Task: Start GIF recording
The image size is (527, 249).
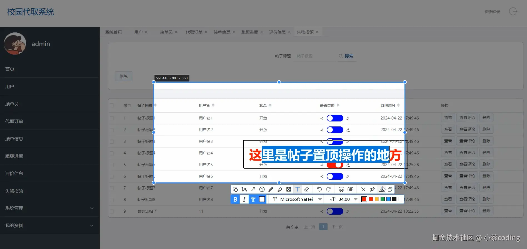Action: click(350, 189)
